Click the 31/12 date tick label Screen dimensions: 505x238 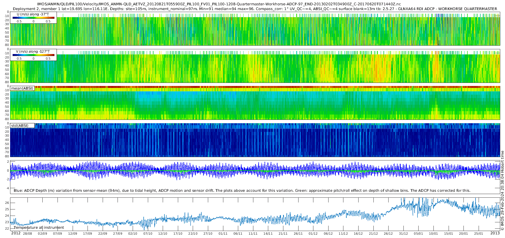pyautogui.click(x=403, y=234)
